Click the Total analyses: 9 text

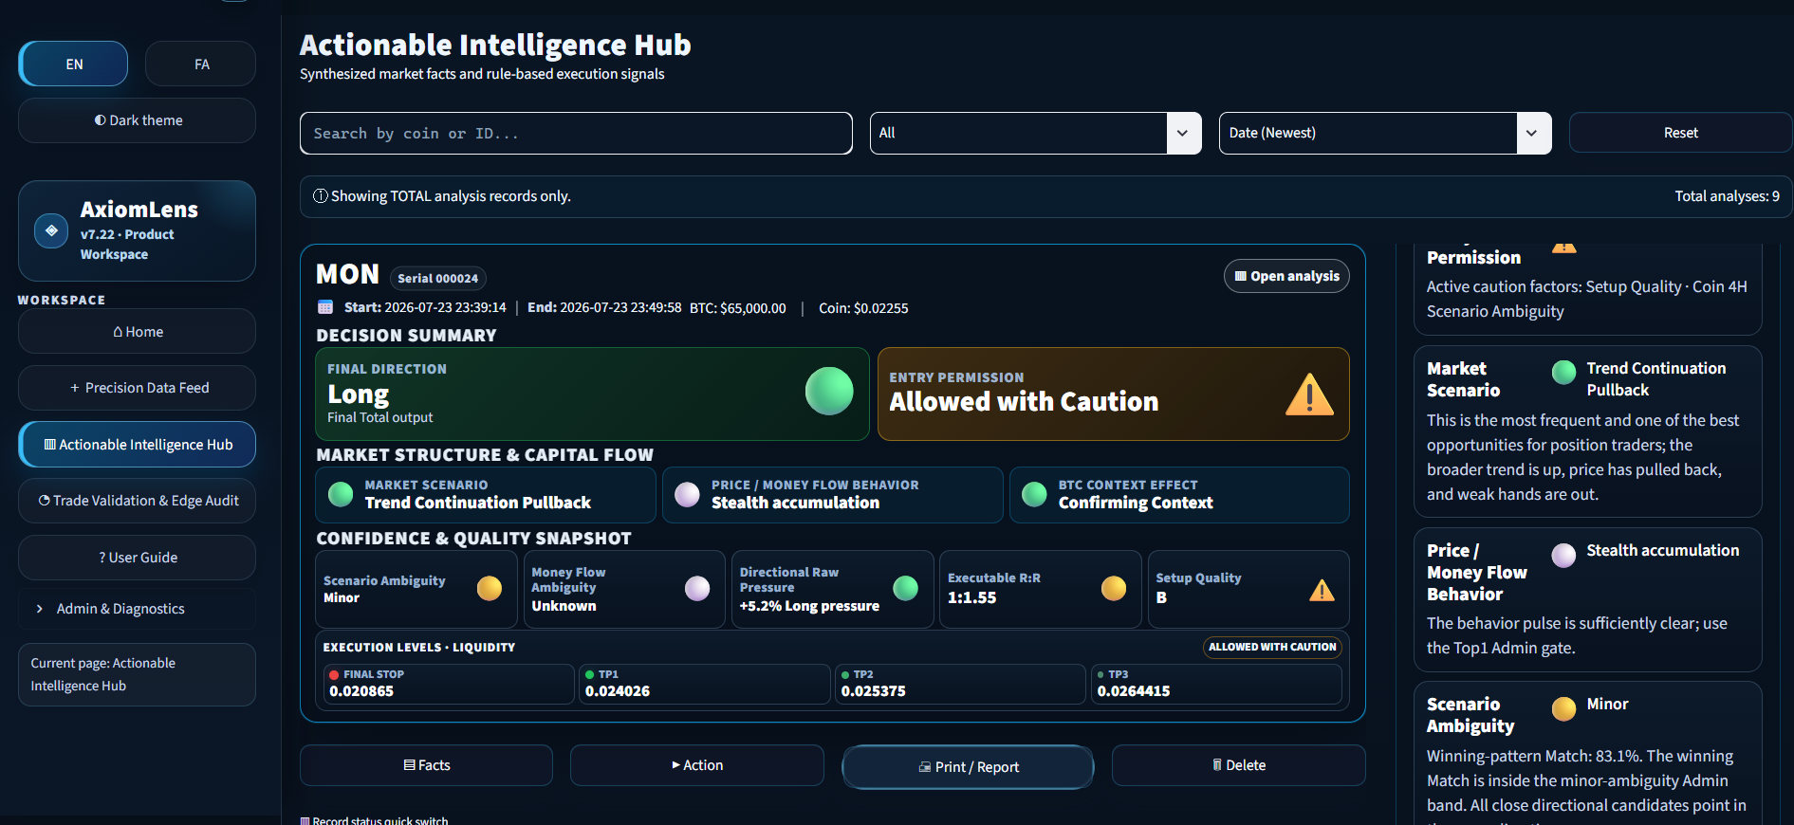click(x=1727, y=196)
